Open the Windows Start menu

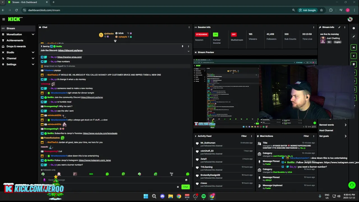146,196
